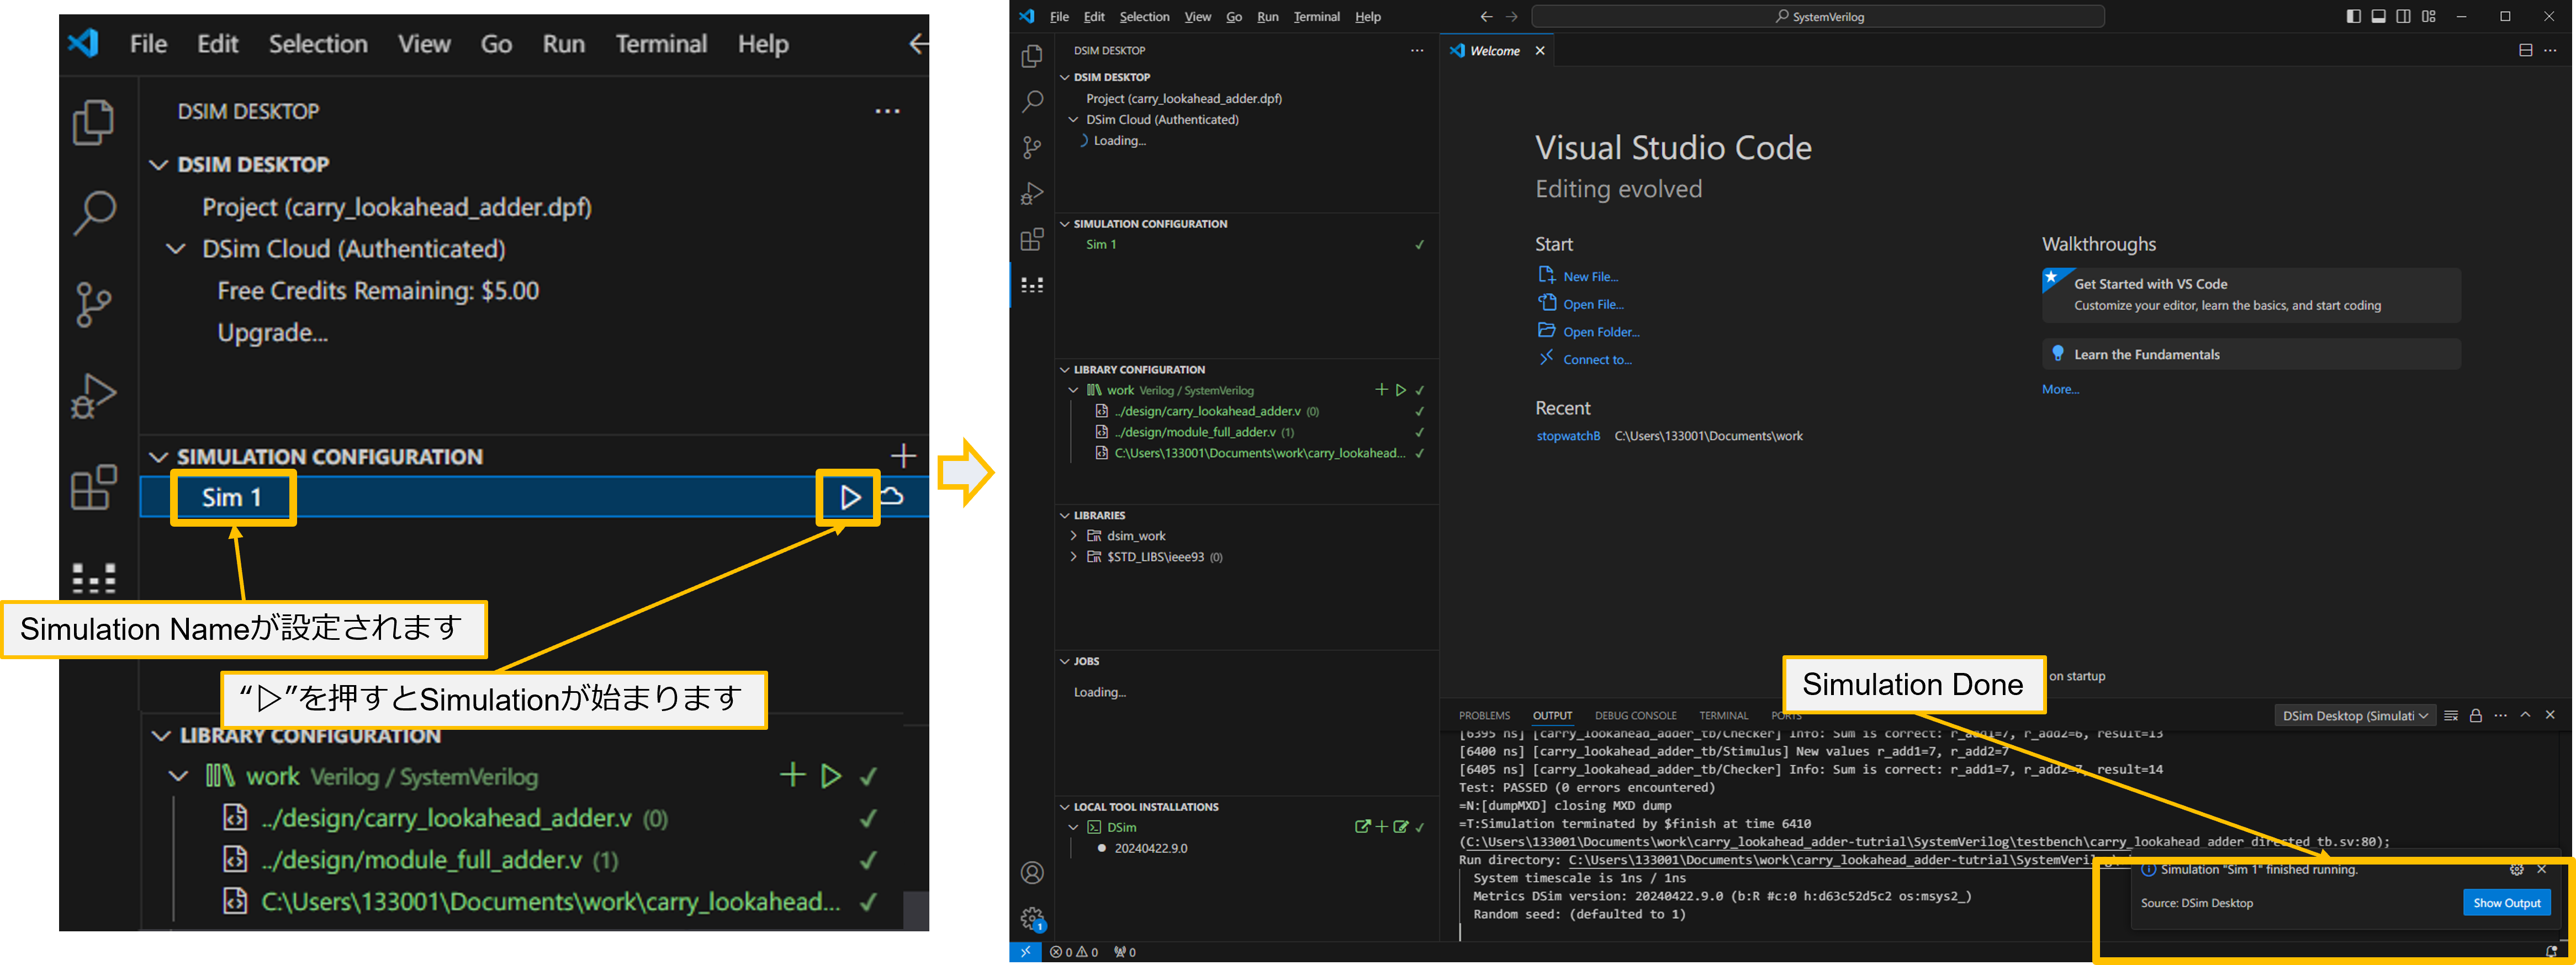Screen dimensions: 2576x965
Task: Click the Connect to... link
Action: coord(1597,359)
